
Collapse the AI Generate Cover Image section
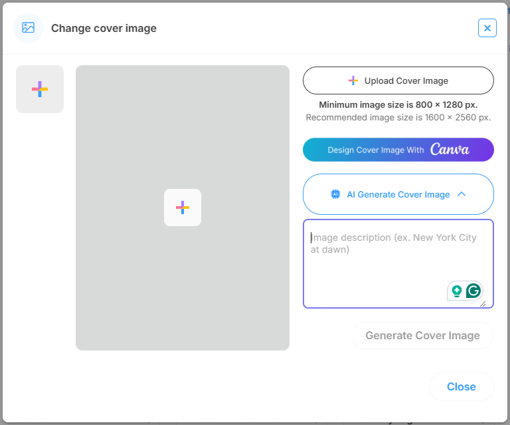pos(398,194)
